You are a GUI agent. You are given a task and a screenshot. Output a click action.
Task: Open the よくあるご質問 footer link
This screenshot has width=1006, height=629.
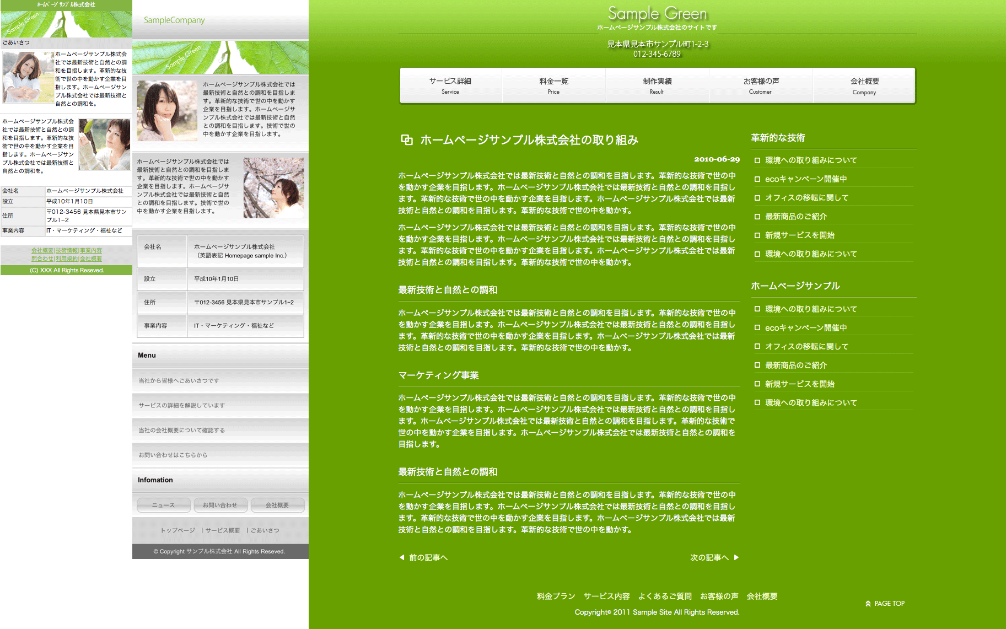664,596
